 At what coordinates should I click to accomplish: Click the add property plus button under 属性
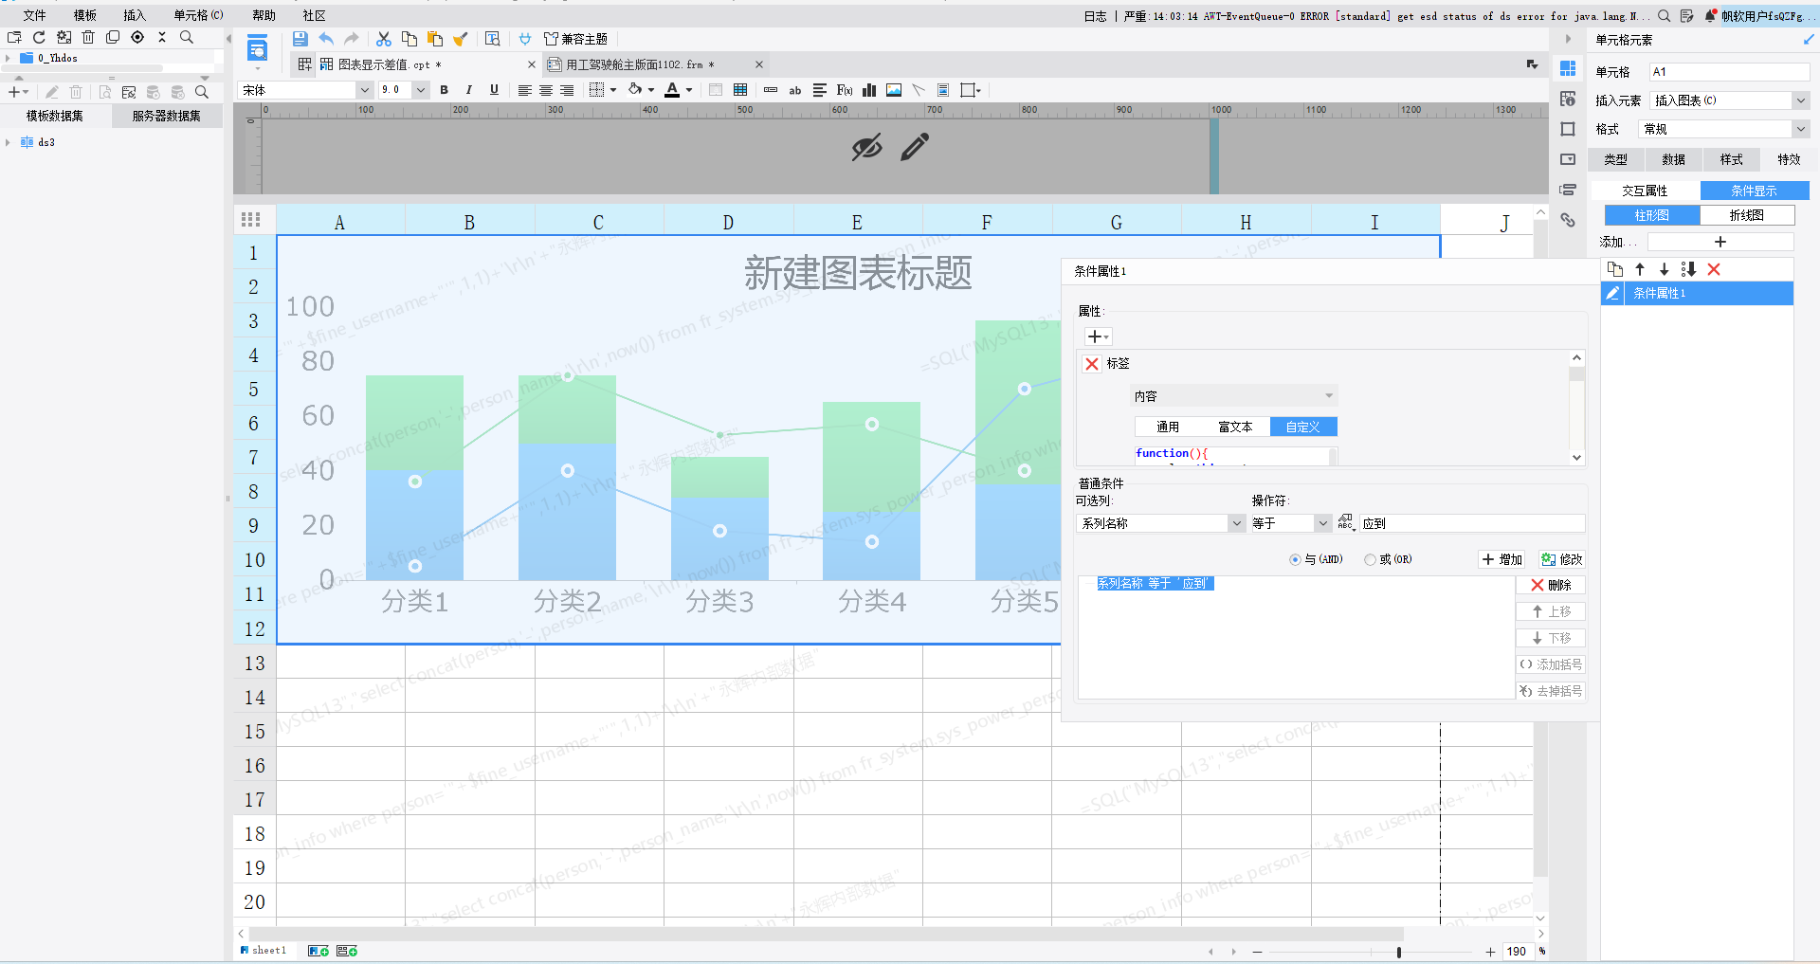click(1098, 336)
